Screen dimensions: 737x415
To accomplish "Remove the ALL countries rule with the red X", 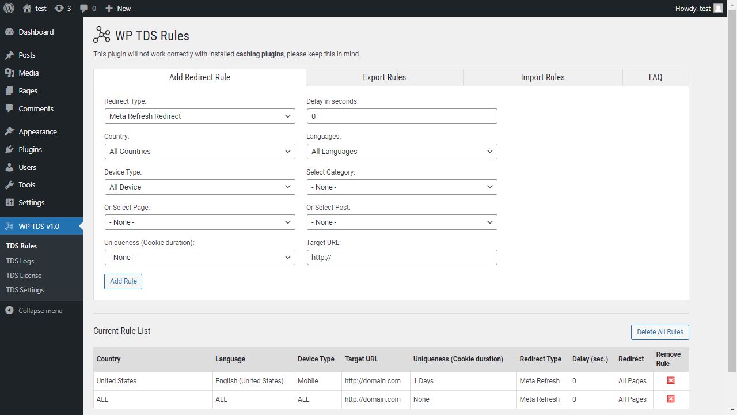I will [671, 399].
